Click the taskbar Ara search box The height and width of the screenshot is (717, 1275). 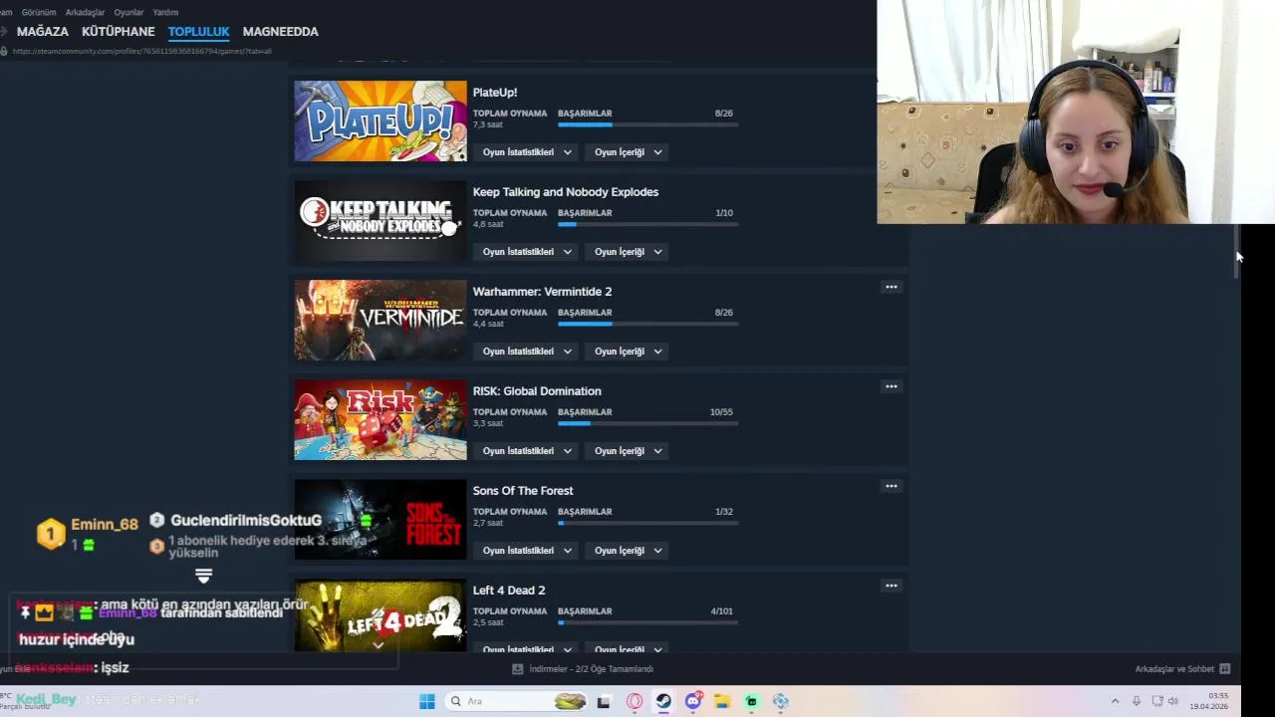click(x=517, y=701)
